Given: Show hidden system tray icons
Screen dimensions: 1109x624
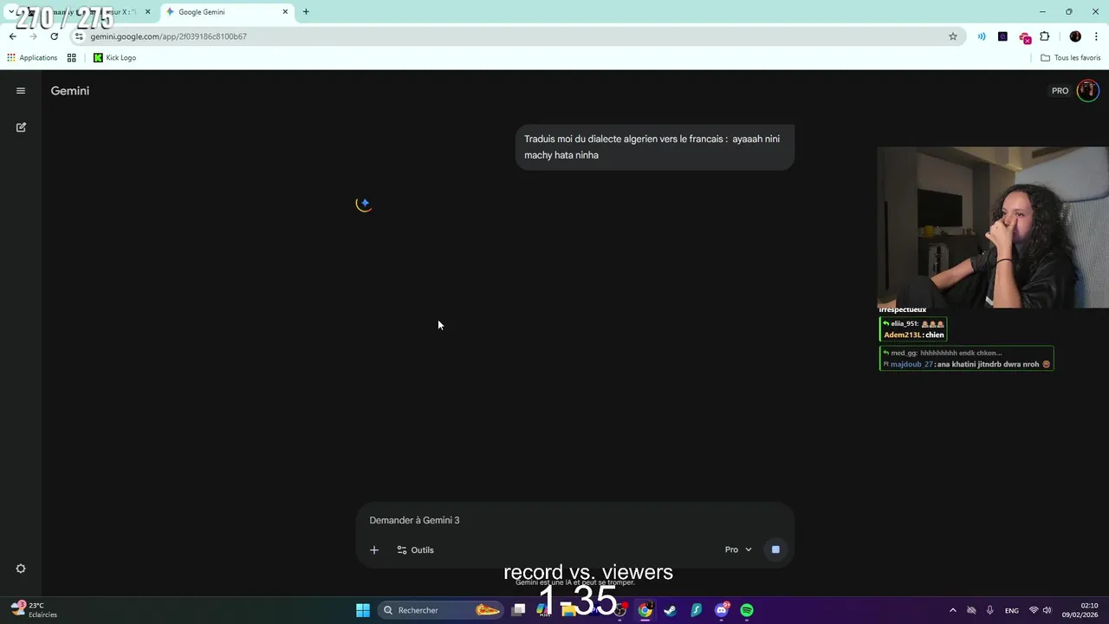Looking at the screenshot, I should click(x=953, y=610).
